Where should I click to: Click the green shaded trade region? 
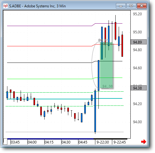pos(106,65)
